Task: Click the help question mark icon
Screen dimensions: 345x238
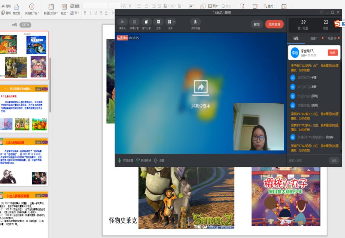Action: click(322, 12)
